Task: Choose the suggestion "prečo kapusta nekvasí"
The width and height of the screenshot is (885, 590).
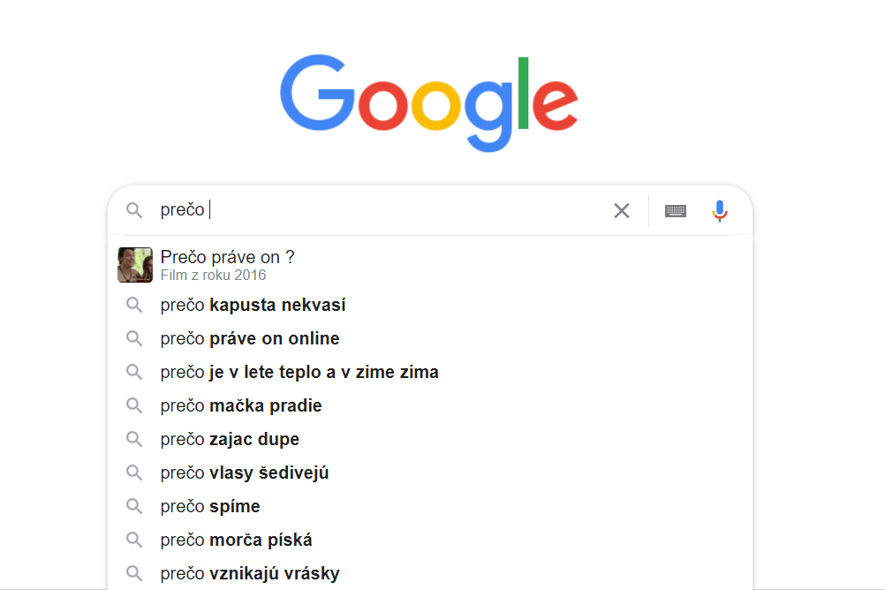Action: point(430,305)
